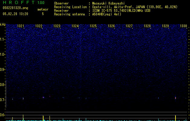
Task: Click the date stamp 05.02.28 13:20
Action: click(15, 14)
